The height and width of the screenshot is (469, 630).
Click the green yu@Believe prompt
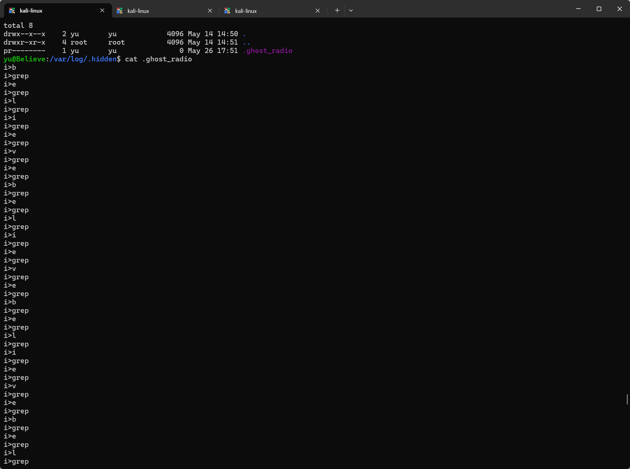(x=25, y=59)
